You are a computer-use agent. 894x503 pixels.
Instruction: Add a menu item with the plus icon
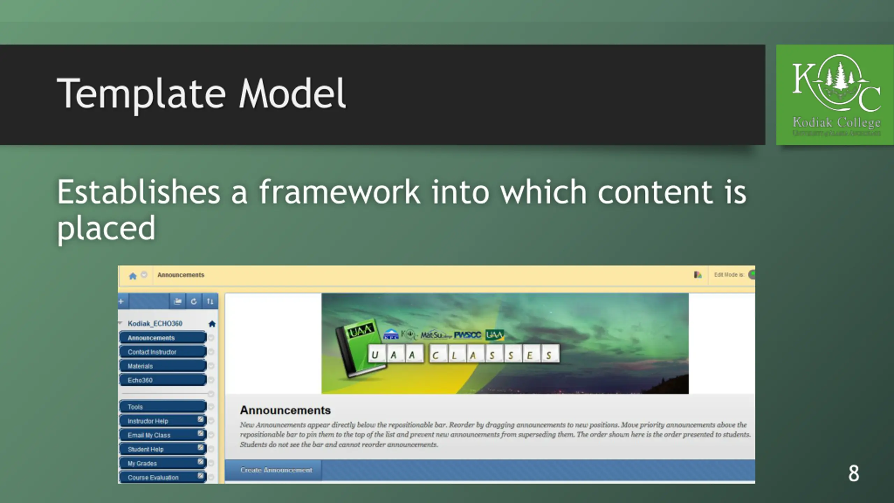121,301
